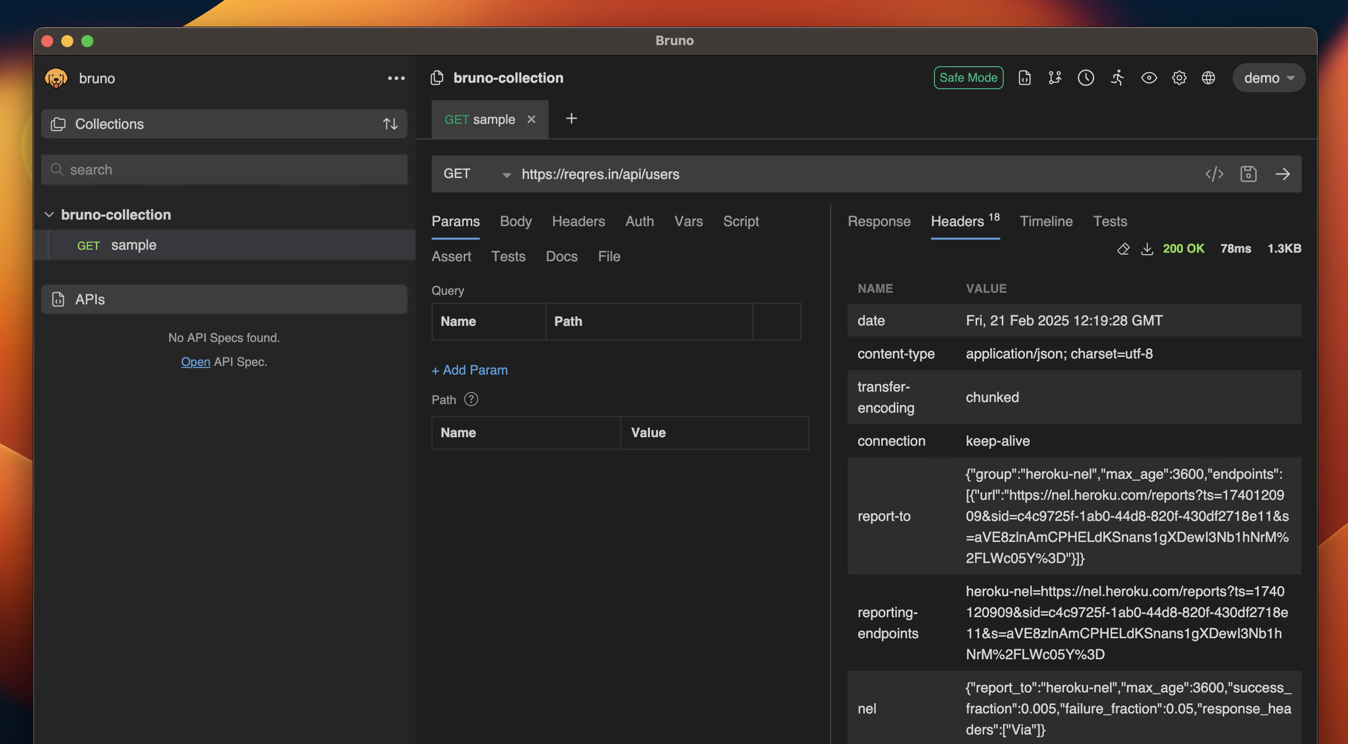Open the git branch icon
Screen dimensions: 1348x744
point(1054,78)
